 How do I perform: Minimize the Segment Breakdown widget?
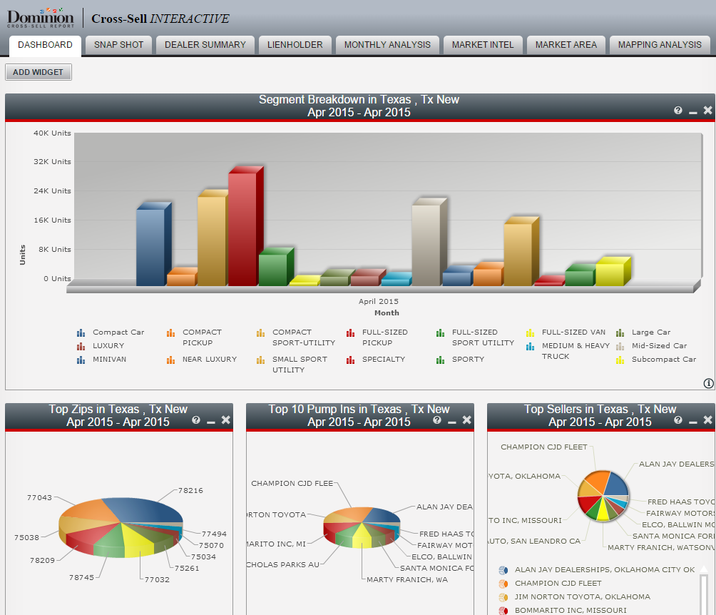(692, 111)
